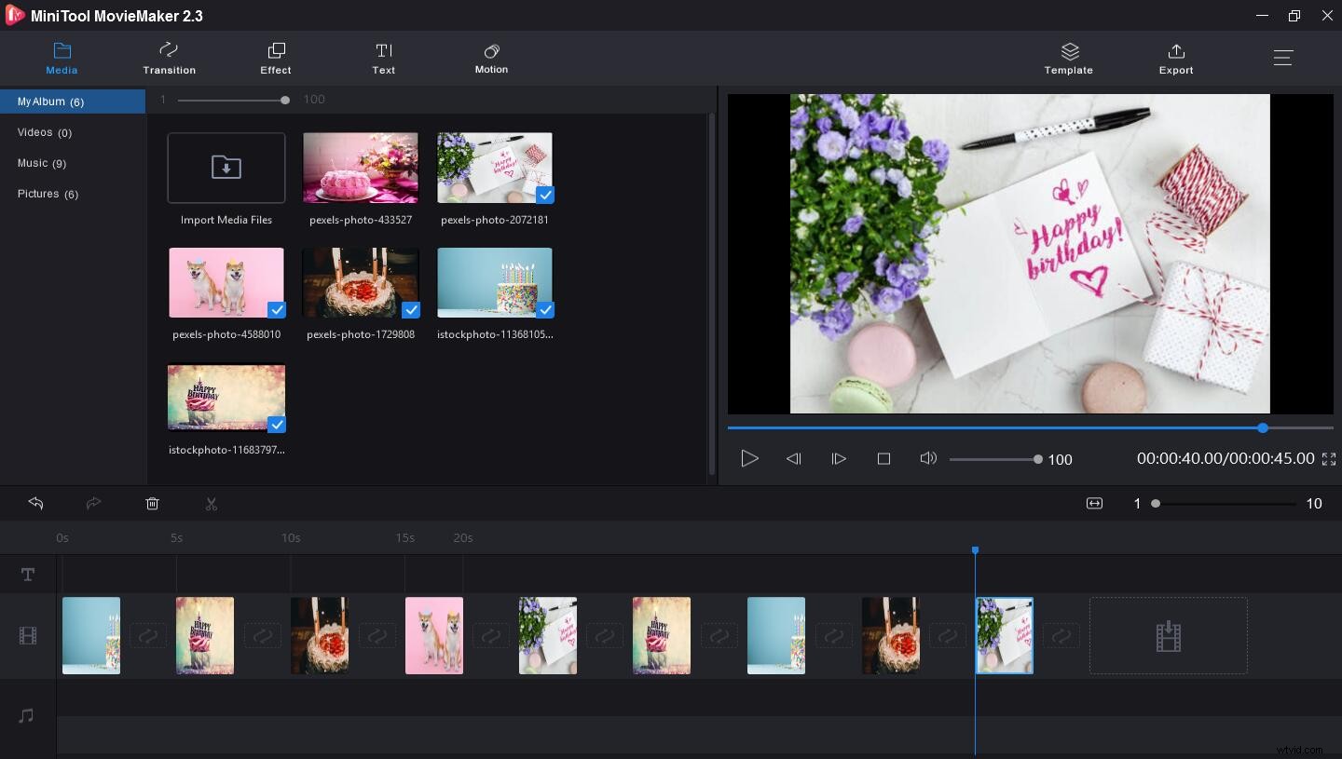The width and height of the screenshot is (1342, 759).
Task: Deselect pexels-photo-4588010 checkmark
Action: tap(276, 309)
